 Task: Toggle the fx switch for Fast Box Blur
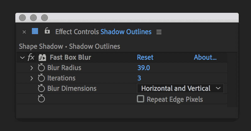[x=31, y=57]
